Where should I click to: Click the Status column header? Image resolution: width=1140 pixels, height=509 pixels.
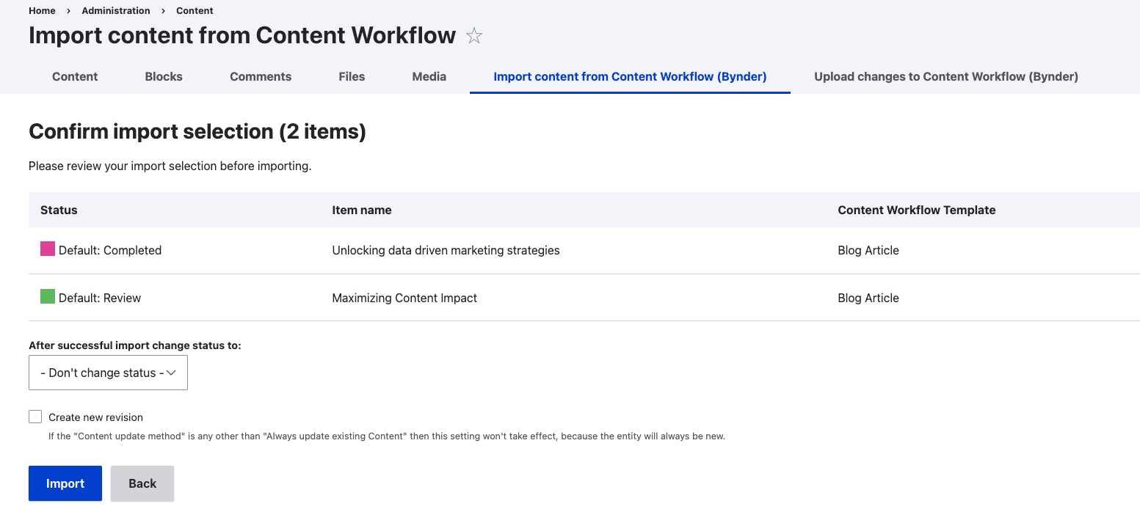tap(59, 210)
